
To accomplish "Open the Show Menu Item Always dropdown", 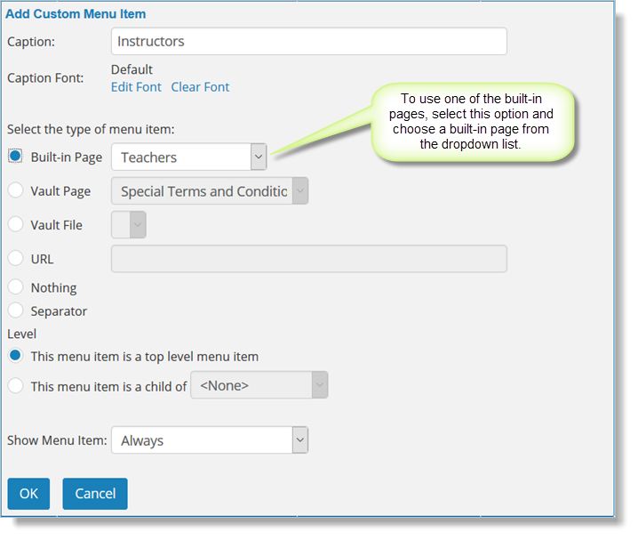I will coord(210,439).
